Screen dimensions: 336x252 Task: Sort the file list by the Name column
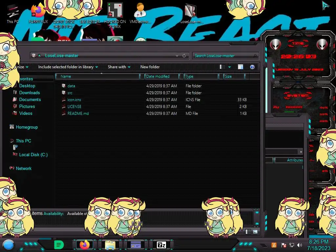click(97, 76)
